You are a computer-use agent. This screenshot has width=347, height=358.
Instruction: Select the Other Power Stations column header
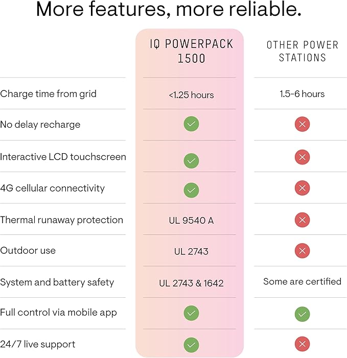click(302, 51)
